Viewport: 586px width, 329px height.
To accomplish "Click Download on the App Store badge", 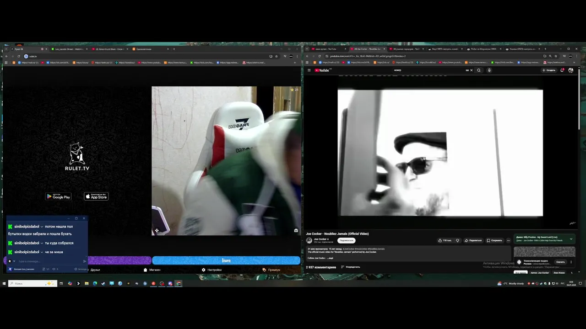I will (96, 196).
